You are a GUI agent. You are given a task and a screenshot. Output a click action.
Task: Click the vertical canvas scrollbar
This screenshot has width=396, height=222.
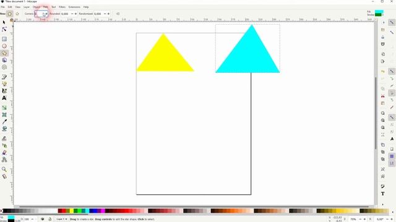point(376,113)
